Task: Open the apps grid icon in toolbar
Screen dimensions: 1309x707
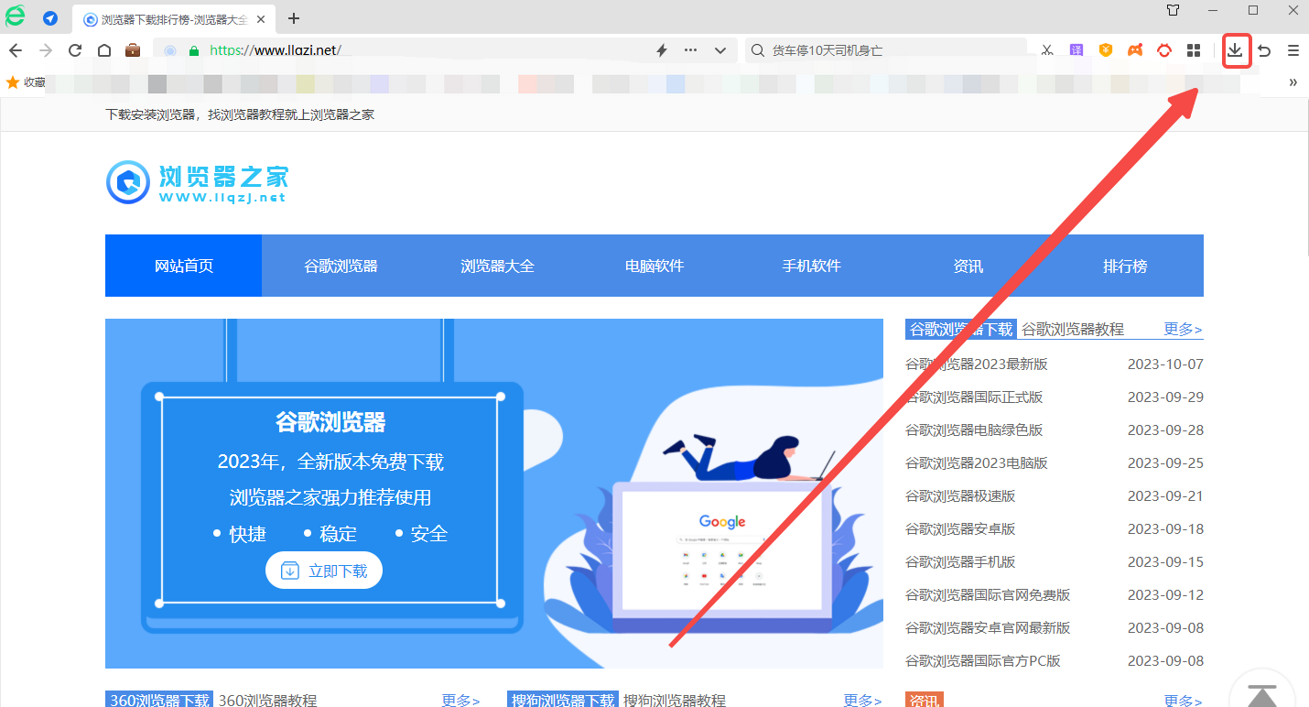Action: (1193, 50)
